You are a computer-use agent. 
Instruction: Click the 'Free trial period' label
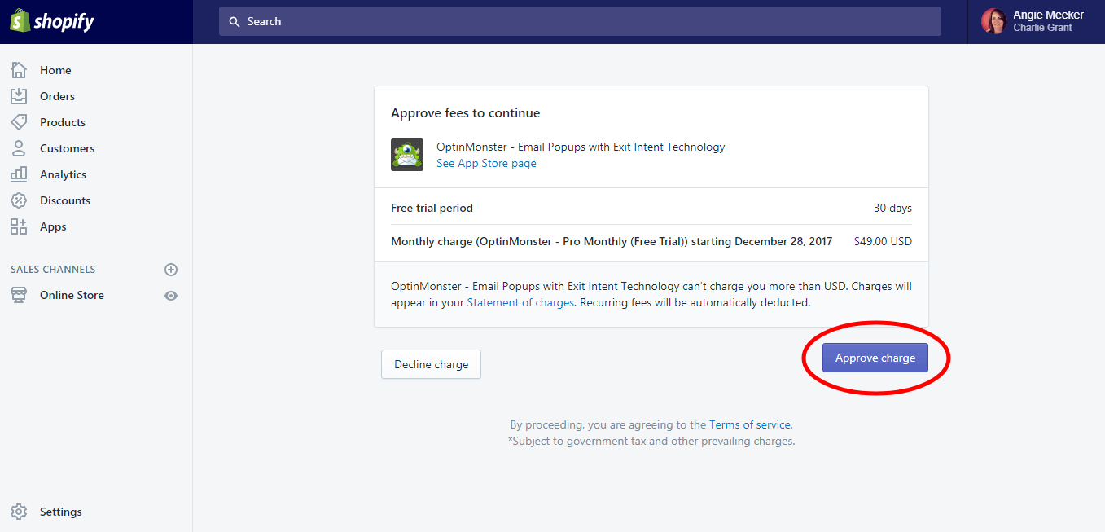[x=432, y=208]
